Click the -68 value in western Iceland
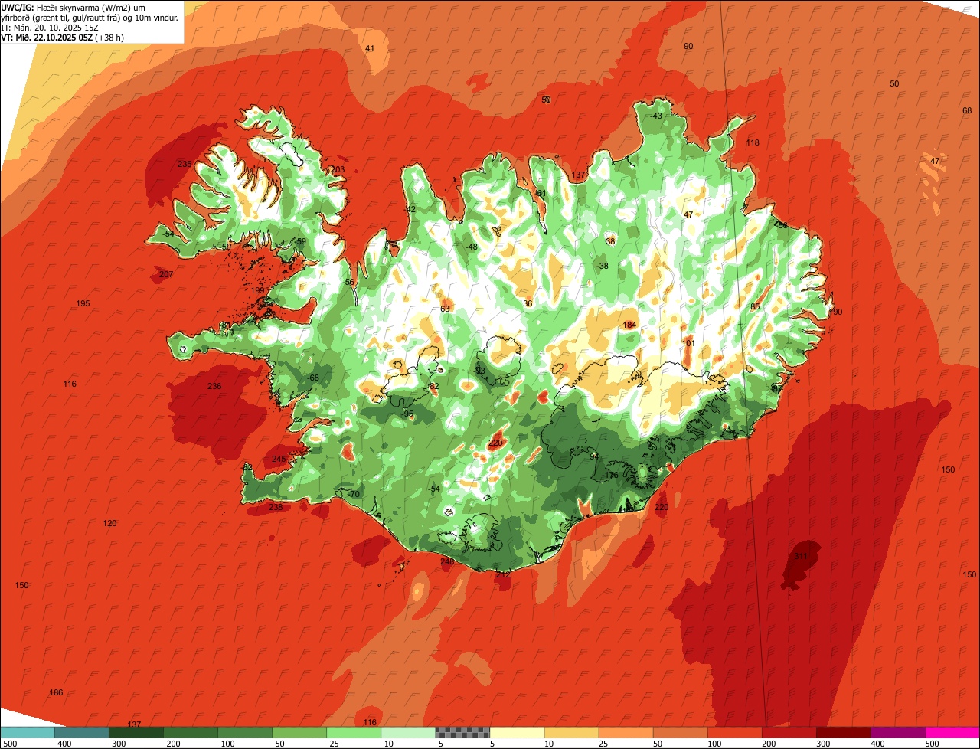980x749 pixels. (x=313, y=378)
